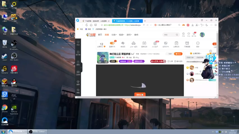239x134 pixels.
Task: Select the Home nav item
Action: click(x=100, y=35)
